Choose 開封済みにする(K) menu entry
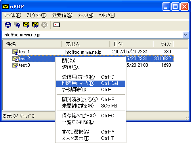Viewport: 191px width, 143px height. [x=91, y=100]
